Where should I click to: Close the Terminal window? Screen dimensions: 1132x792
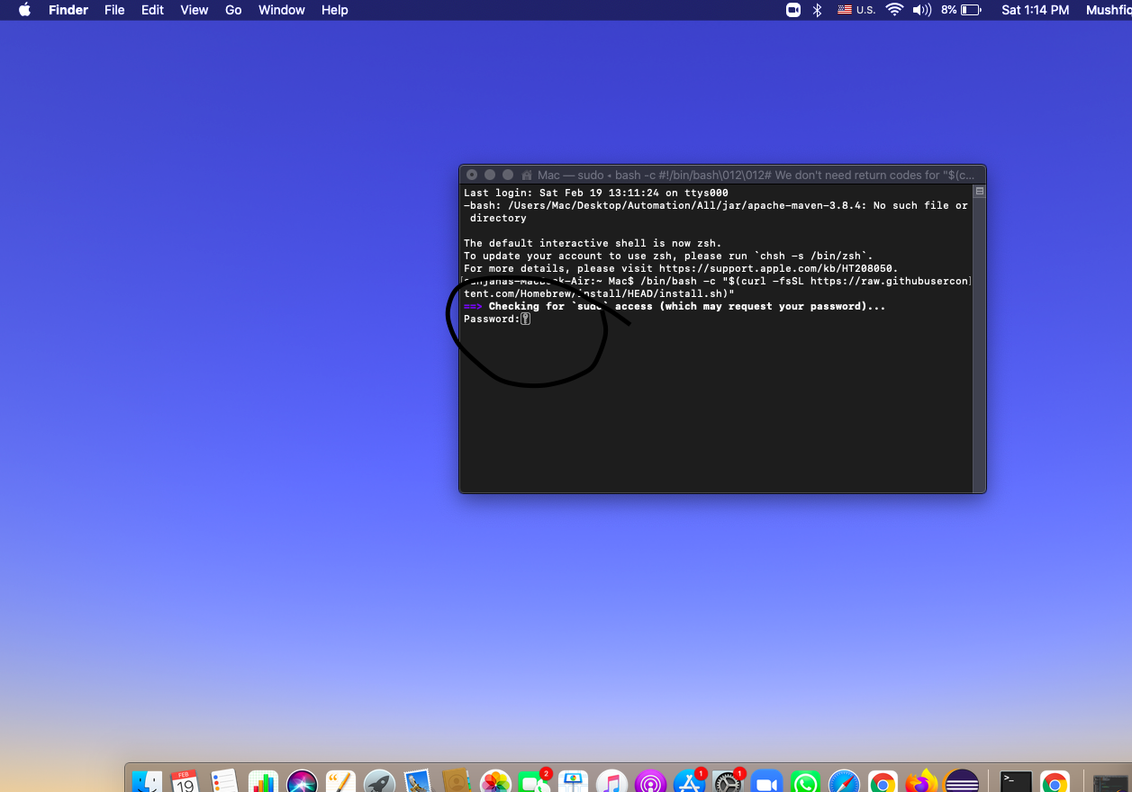(472, 175)
